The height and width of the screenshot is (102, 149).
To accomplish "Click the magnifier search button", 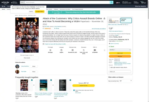I will 111,2.
